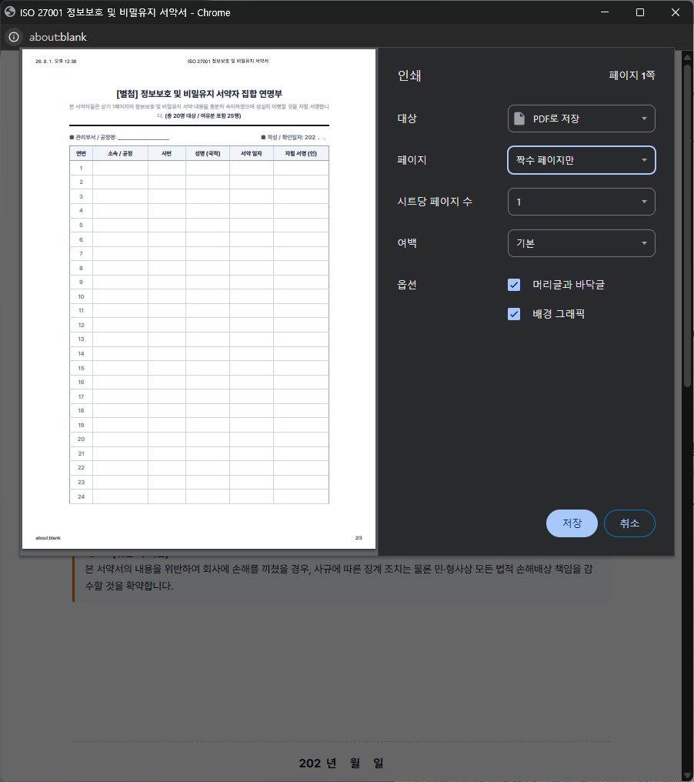Click the 인쇄 dialog heading

pos(409,75)
